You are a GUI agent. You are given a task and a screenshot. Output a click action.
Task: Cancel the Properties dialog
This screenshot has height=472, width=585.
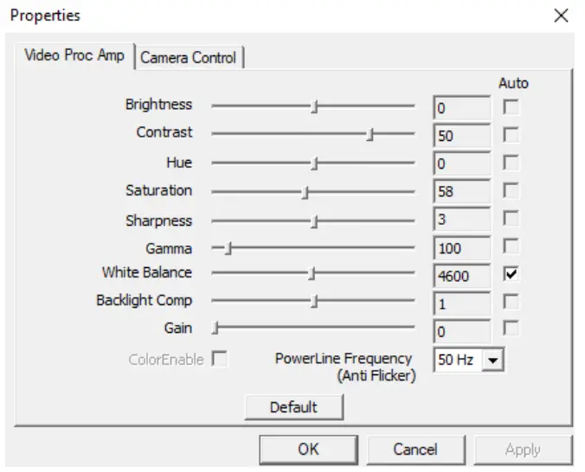pyautogui.click(x=415, y=450)
